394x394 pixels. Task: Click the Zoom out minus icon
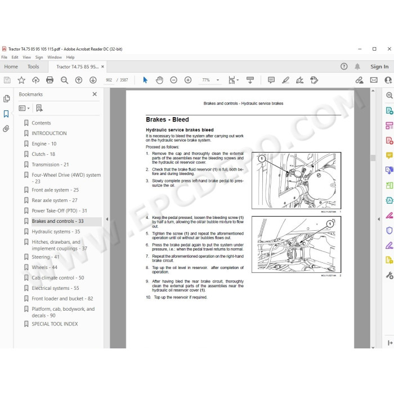point(173,80)
